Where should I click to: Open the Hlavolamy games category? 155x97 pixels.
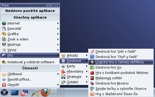tap(74, 71)
